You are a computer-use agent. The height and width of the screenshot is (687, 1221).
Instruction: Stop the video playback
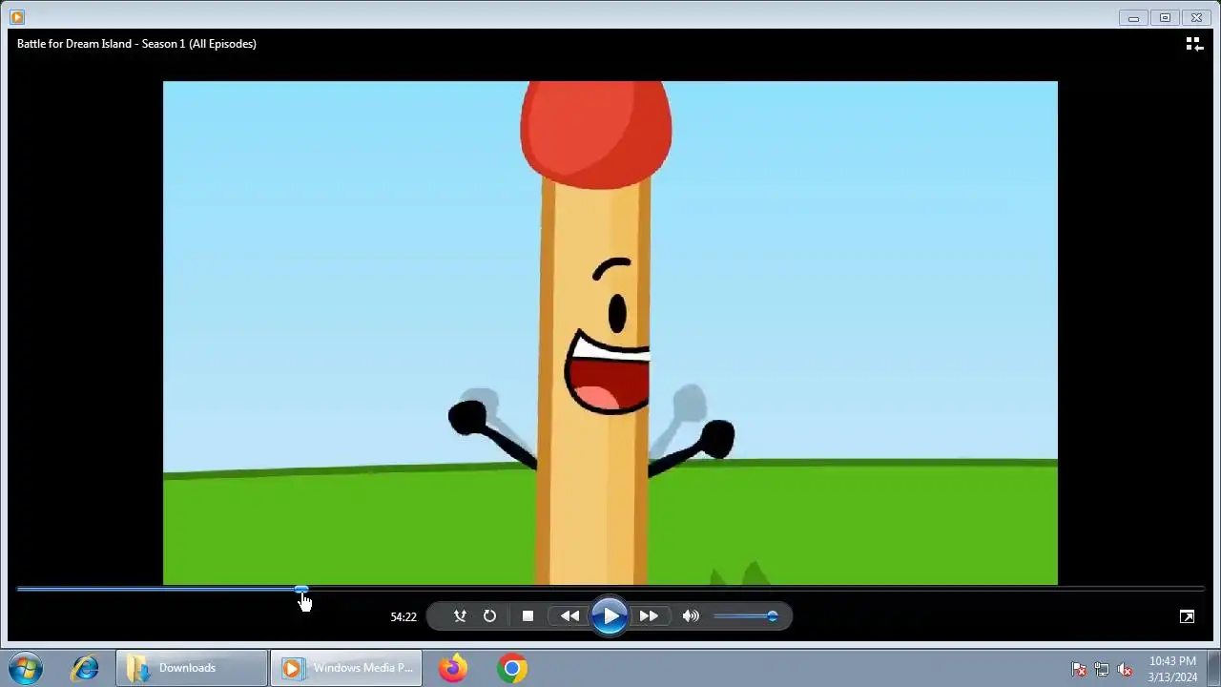pos(528,616)
